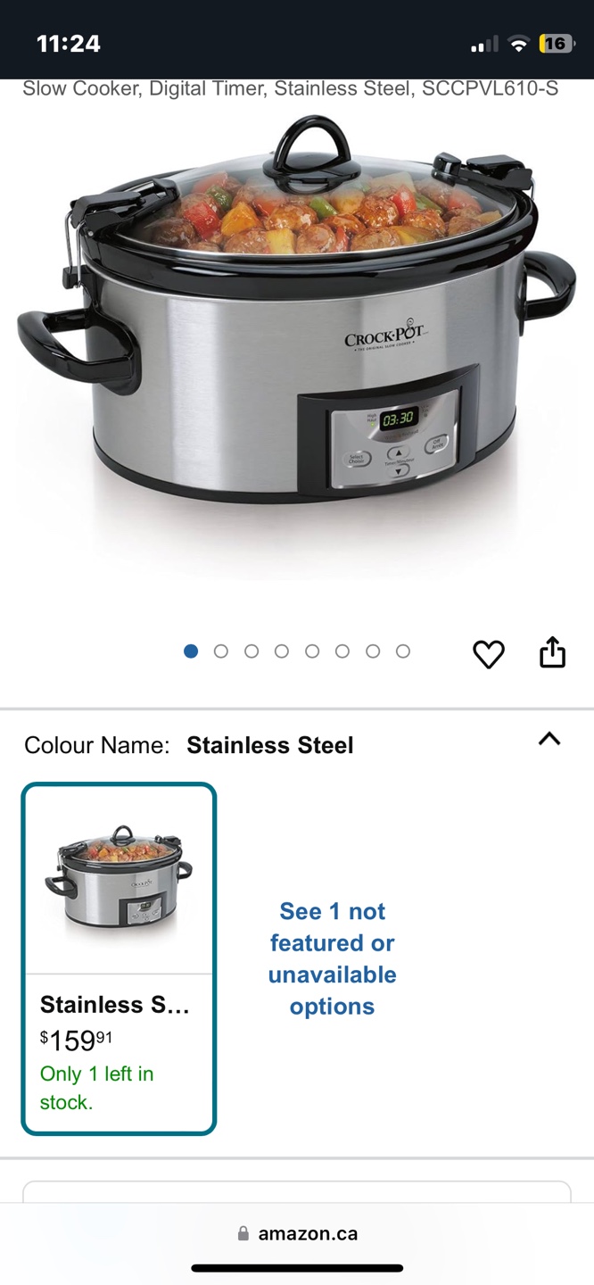Choose the Stainless Steel colour option card
Screen dimensions: 594x1285
[x=120, y=958]
